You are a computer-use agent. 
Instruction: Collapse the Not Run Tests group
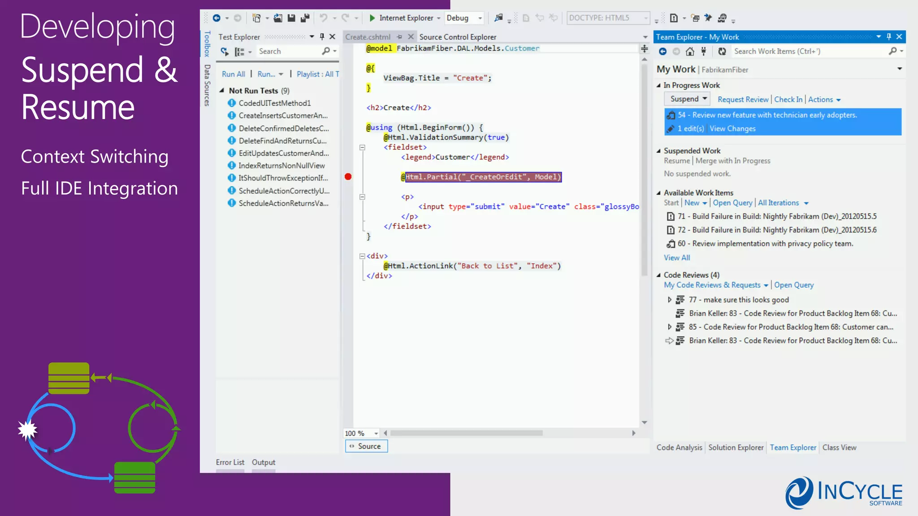coord(222,90)
